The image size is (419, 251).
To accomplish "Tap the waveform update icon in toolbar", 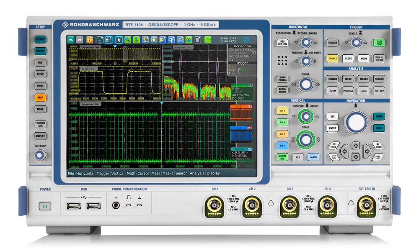I will tap(100, 40).
